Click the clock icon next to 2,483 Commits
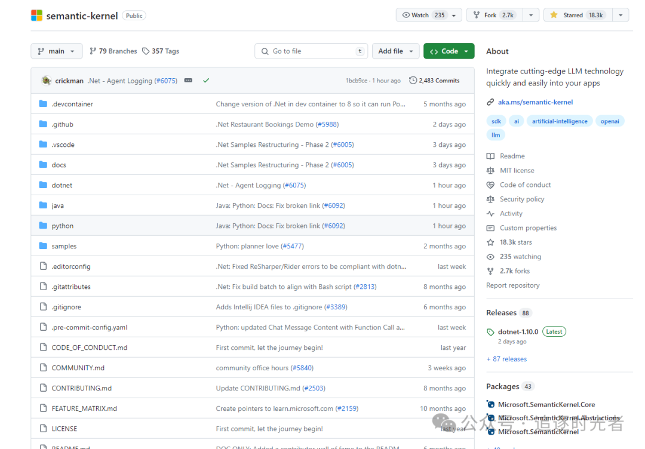This screenshot has height=449, width=645. 413,81
